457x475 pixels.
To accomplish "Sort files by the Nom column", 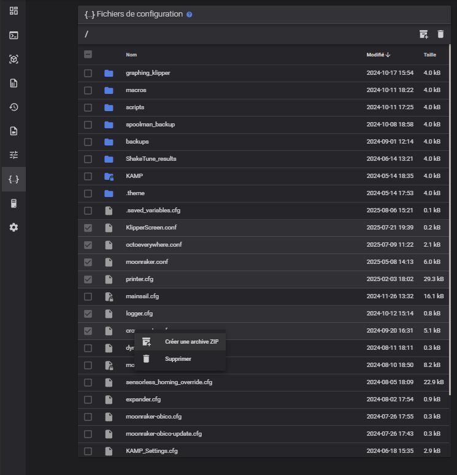I will tap(131, 55).
